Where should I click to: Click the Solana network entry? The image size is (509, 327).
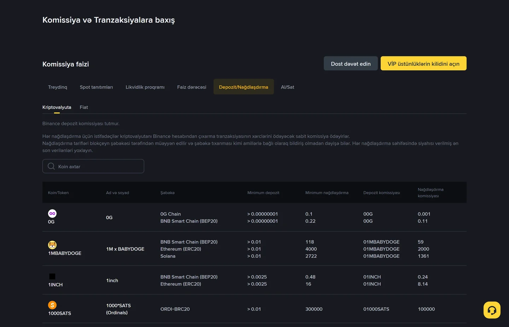[168, 256]
